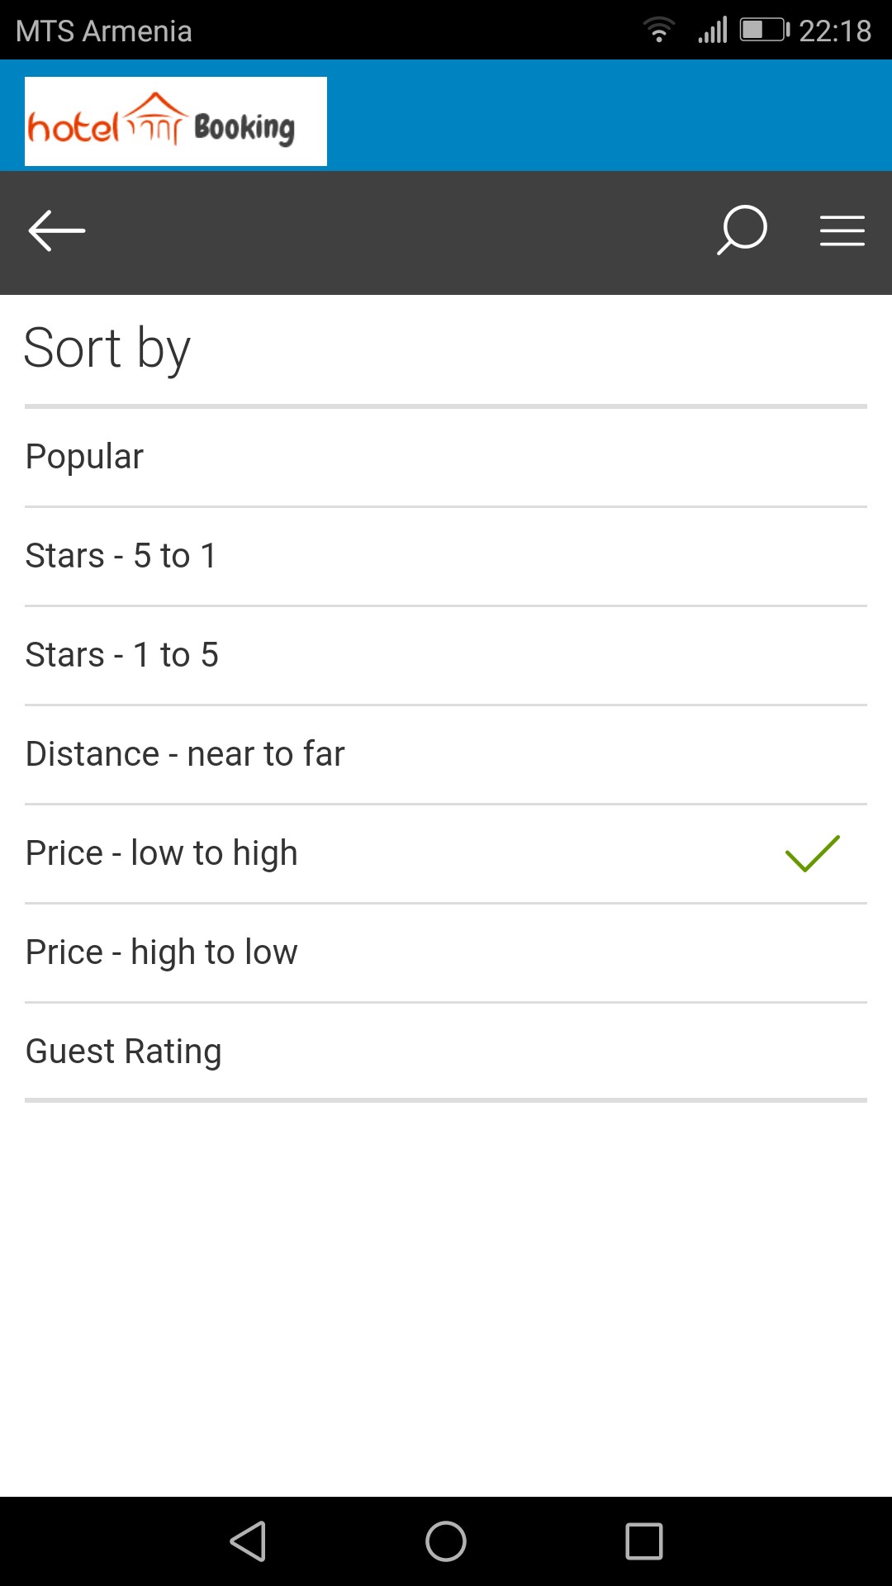Tap the green checkmark icon
This screenshot has width=892, height=1586.
click(812, 853)
